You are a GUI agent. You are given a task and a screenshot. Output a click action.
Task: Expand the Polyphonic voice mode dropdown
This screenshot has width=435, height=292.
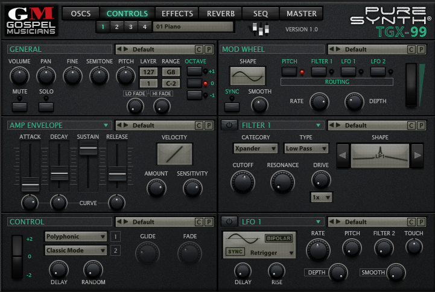pyautogui.click(x=76, y=236)
